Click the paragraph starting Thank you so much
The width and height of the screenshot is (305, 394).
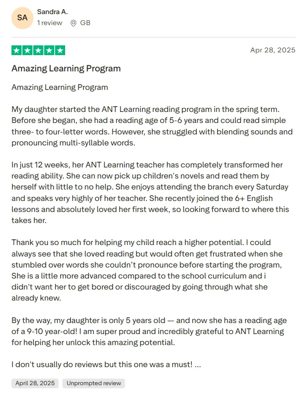tap(147, 270)
